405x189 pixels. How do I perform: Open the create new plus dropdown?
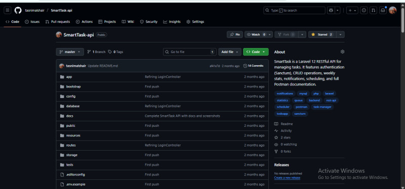pos(352,10)
